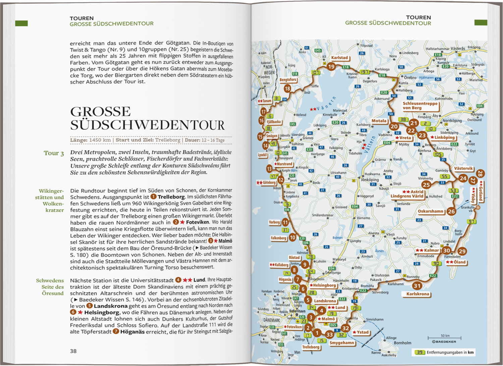The width and height of the screenshot is (503, 366).
Task: Click the large GROSSE SÜDSCHWEDENTOUR heading
Action: tap(147, 118)
